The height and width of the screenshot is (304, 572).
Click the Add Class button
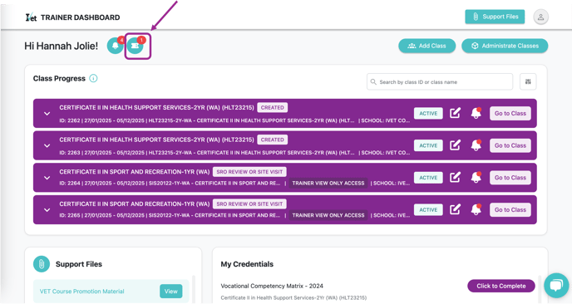pos(427,46)
